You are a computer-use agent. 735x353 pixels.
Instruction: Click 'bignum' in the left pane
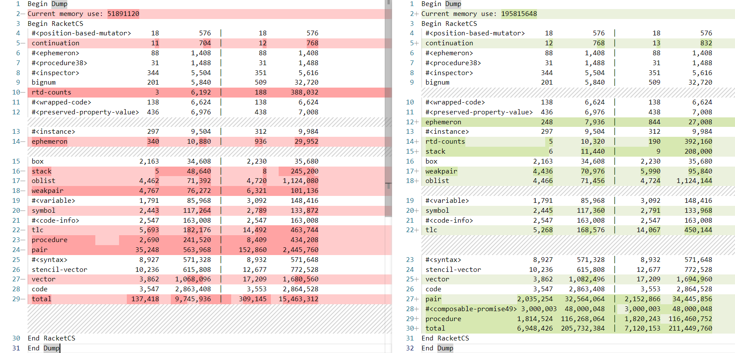[x=44, y=82]
